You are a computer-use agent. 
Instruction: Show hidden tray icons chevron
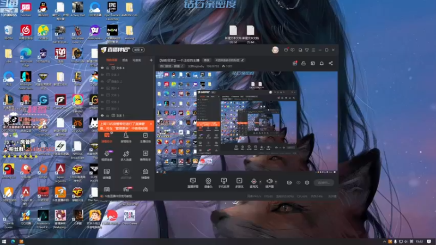(x=385, y=242)
